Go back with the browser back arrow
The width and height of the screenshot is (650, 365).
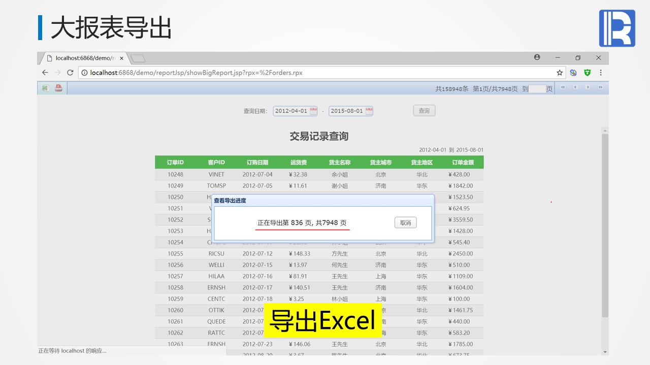45,72
